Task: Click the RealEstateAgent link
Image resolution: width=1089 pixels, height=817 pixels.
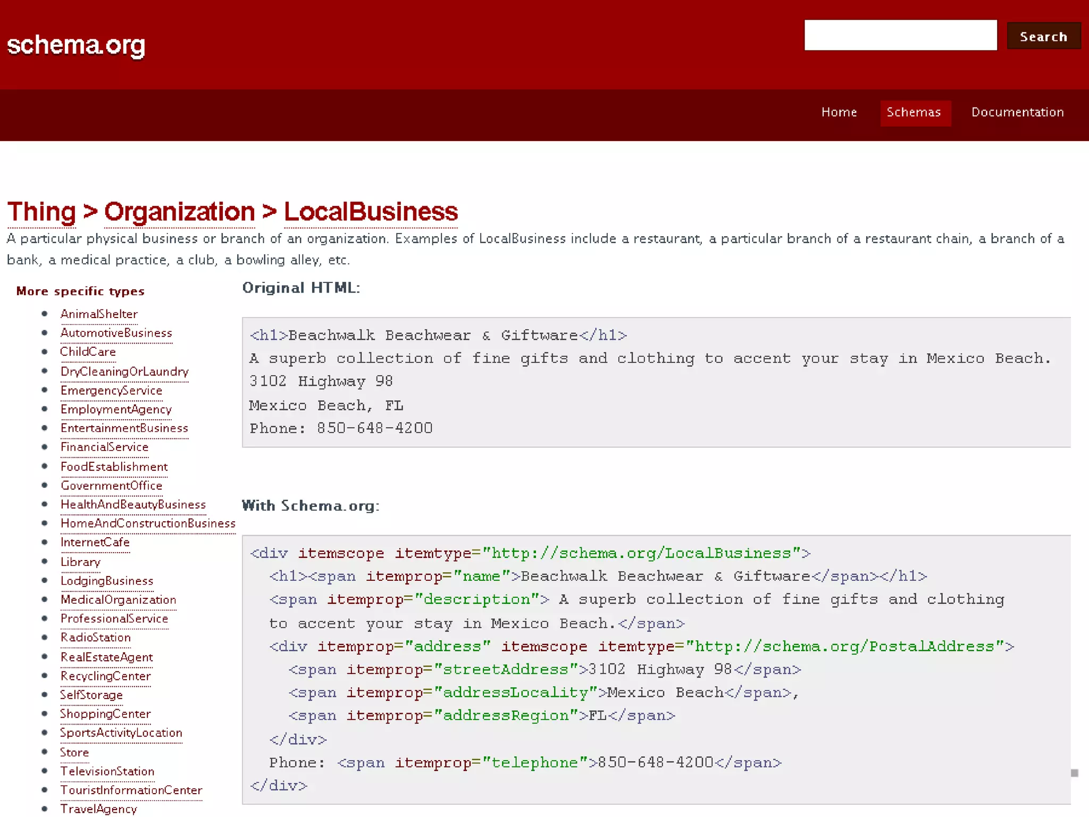Action: click(x=106, y=657)
